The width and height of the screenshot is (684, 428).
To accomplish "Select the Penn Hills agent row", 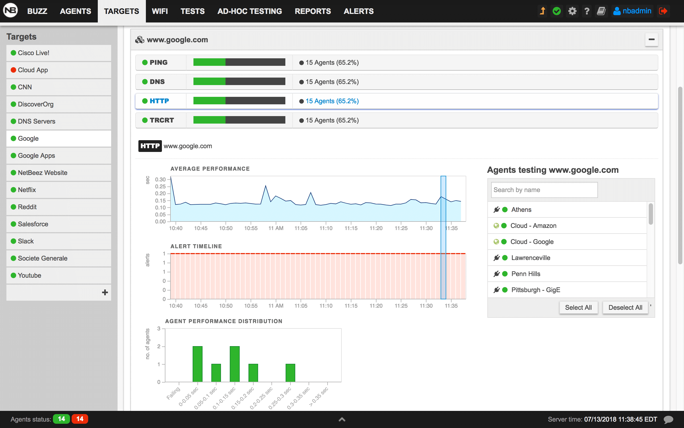I will point(567,274).
